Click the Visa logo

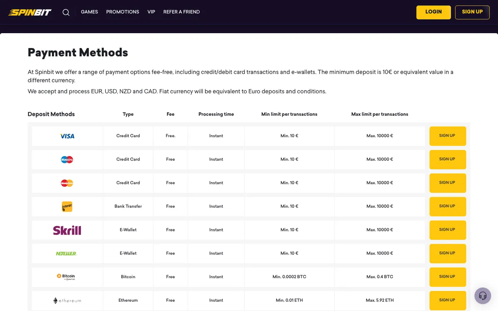67,136
